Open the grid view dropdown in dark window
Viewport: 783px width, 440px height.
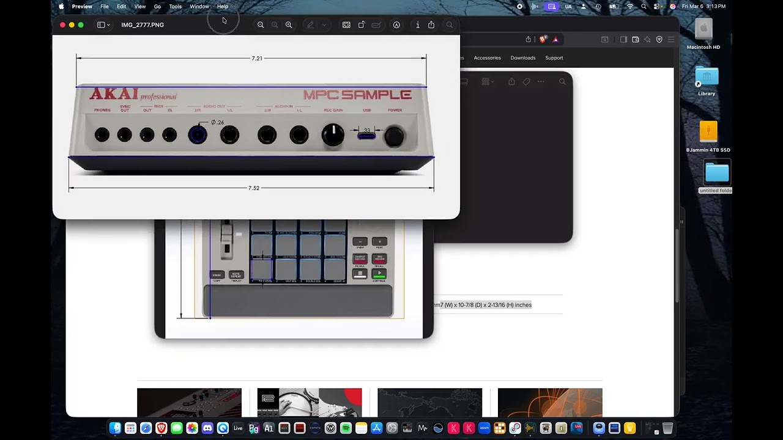click(x=488, y=81)
